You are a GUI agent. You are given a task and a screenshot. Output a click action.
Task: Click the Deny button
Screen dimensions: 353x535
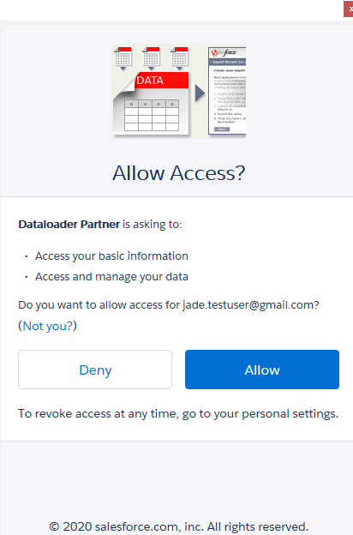tap(95, 370)
